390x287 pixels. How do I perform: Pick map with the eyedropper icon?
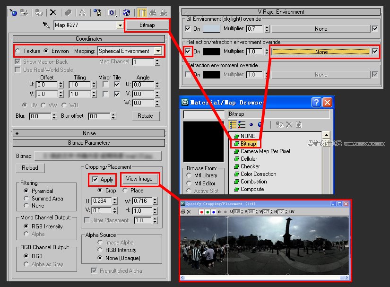click(x=46, y=25)
